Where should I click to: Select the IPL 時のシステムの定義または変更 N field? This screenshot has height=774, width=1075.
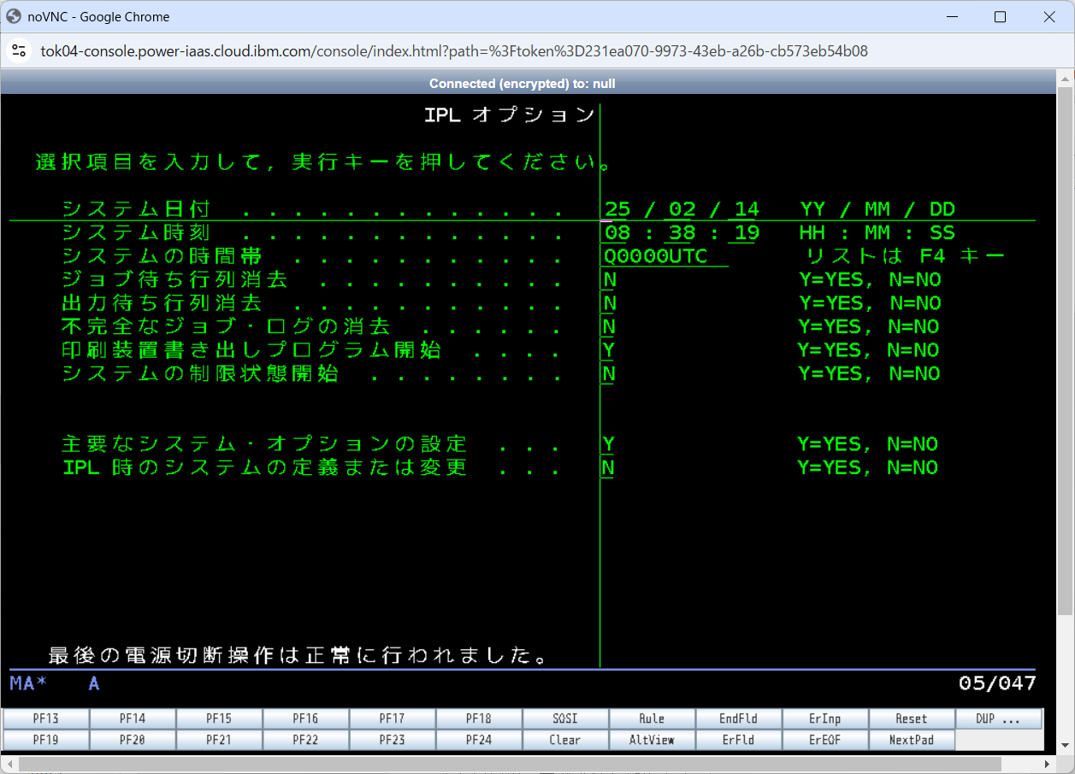tap(609, 467)
